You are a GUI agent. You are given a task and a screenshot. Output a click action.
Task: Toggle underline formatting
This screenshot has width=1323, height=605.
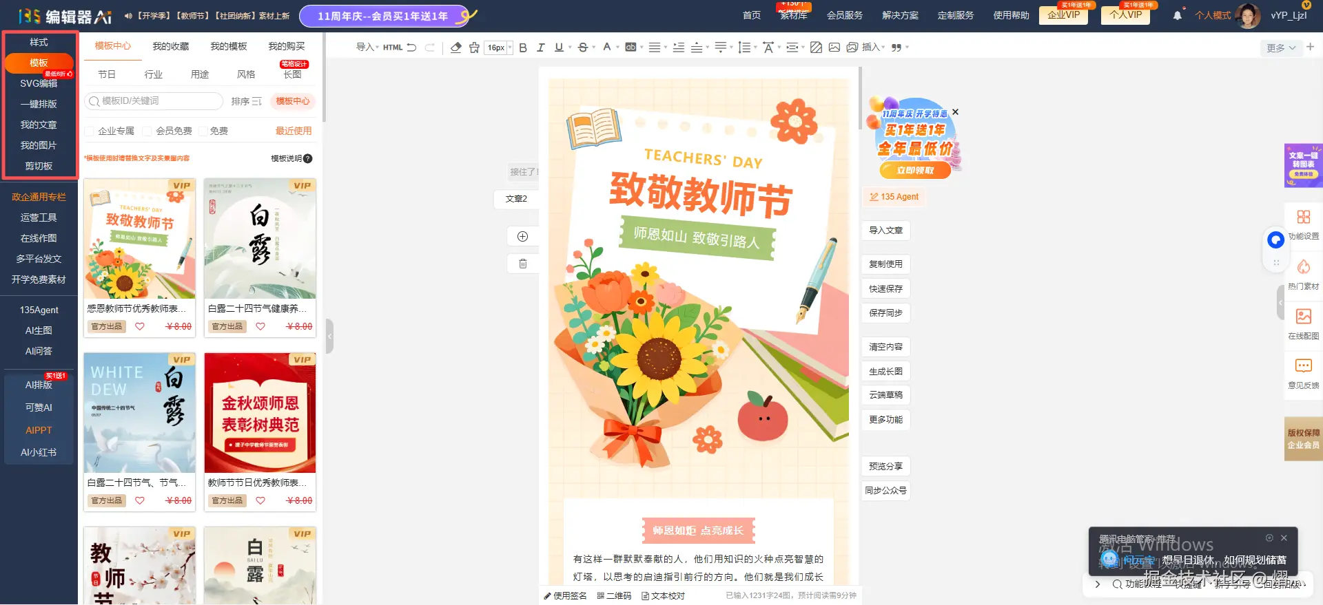click(x=559, y=47)
